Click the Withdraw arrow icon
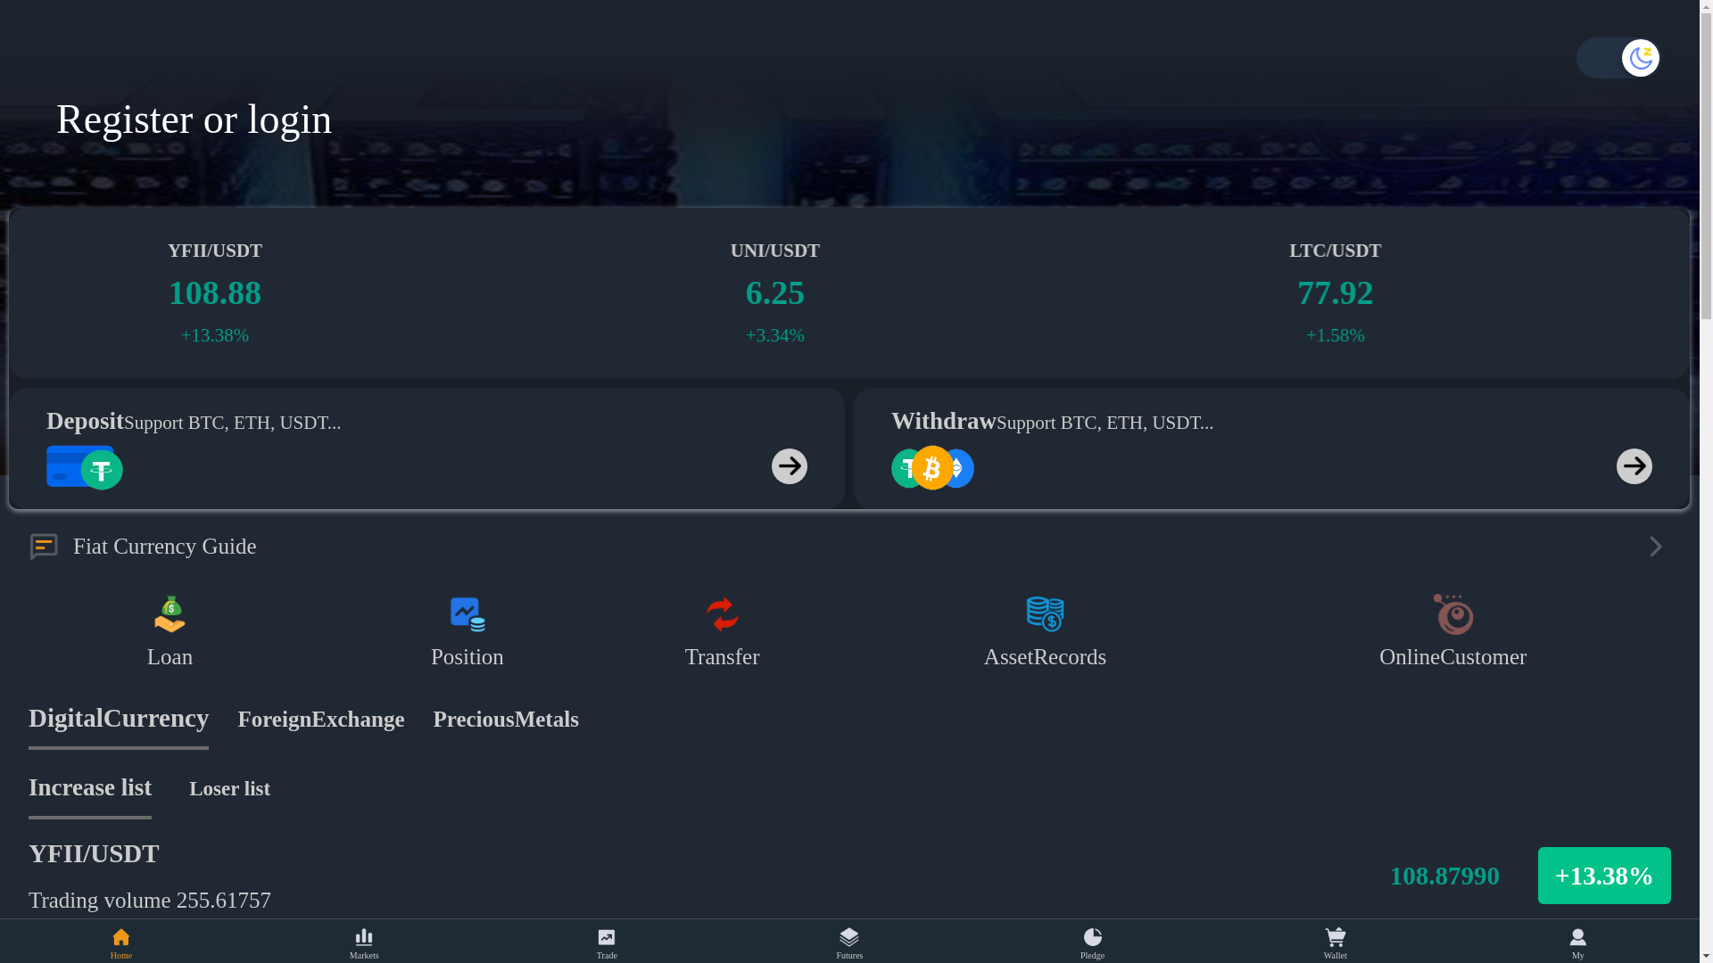 1634,466
